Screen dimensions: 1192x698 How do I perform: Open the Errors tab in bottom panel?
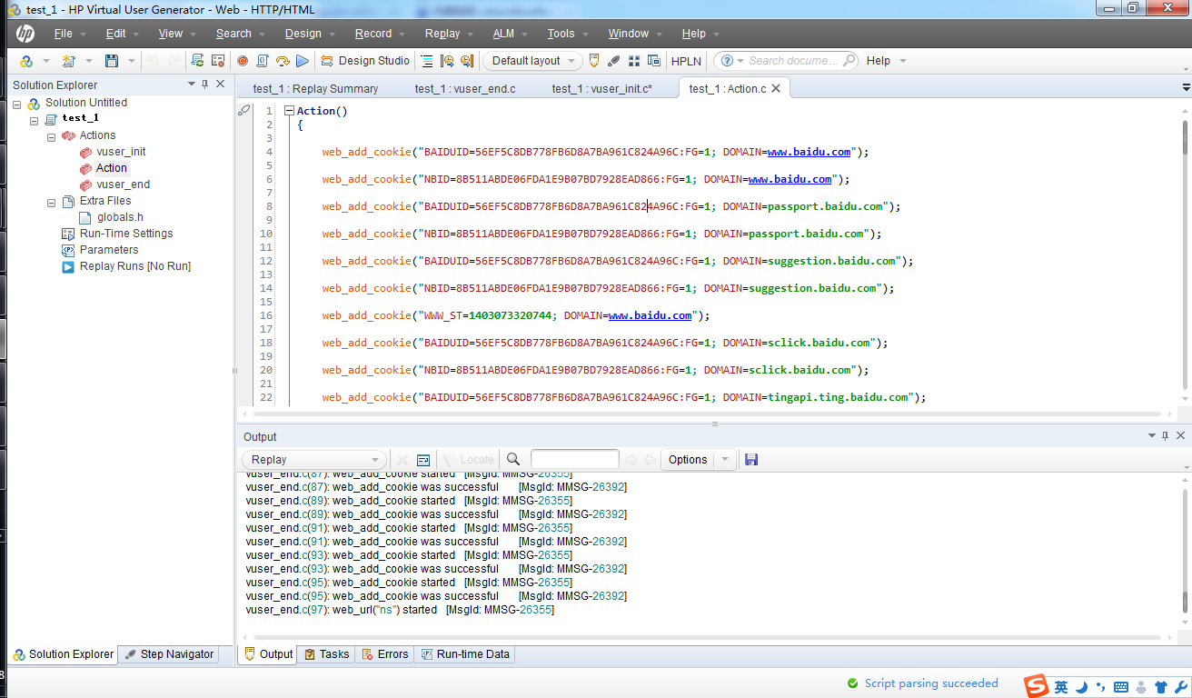(x=384, y=654)
